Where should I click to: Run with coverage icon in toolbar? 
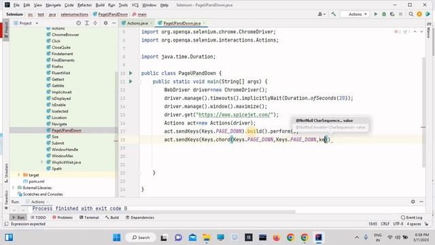(392, 14)
